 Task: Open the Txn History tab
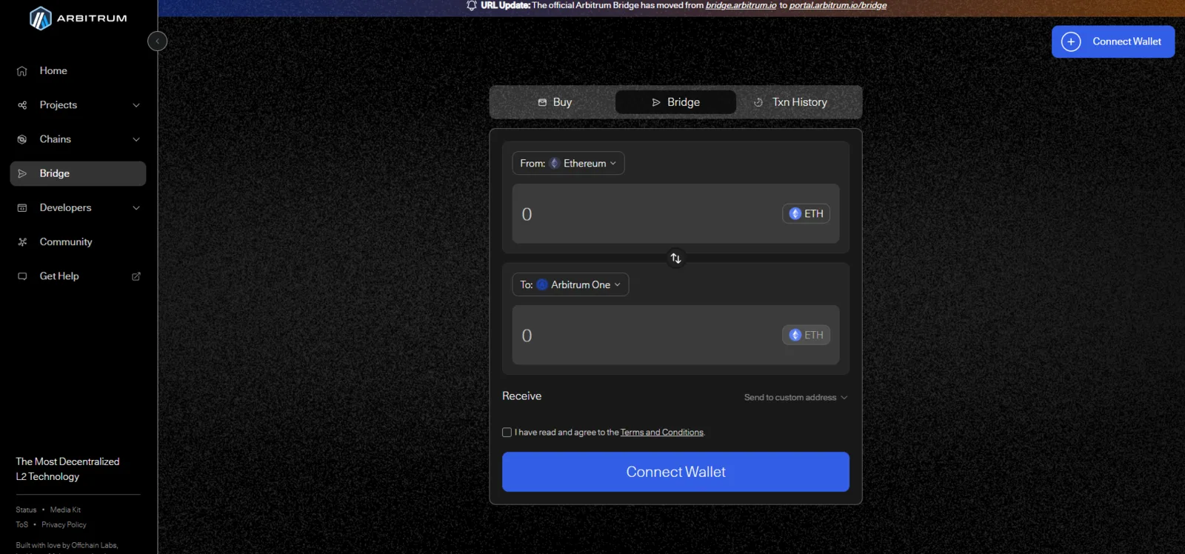tap(790, 102)
